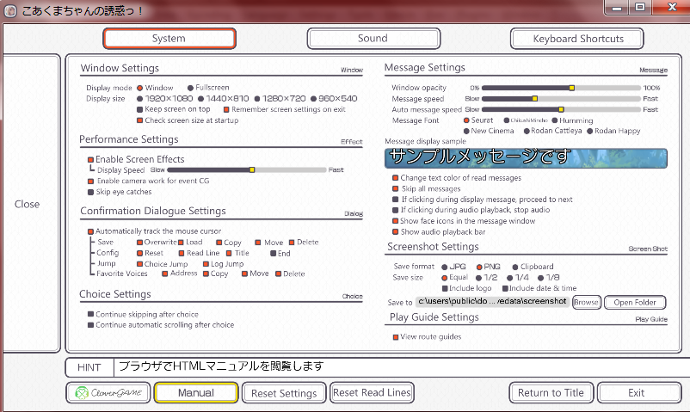Toggle Enable Screen Effects checkbox
This screenshot has width=690, height=412.
[89, 159]
